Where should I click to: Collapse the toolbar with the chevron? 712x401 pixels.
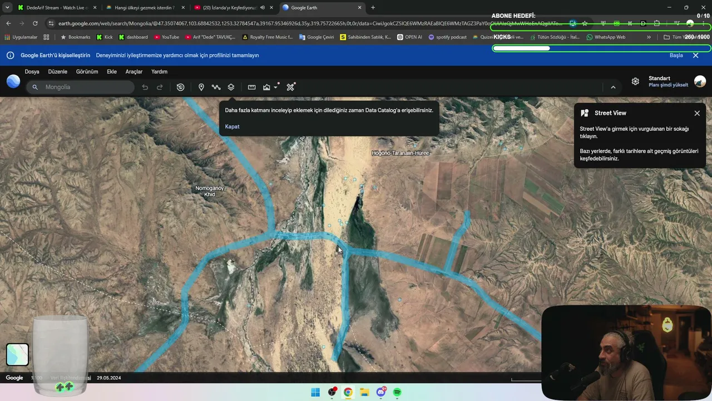pyautogui.click(x=613, y=87)
